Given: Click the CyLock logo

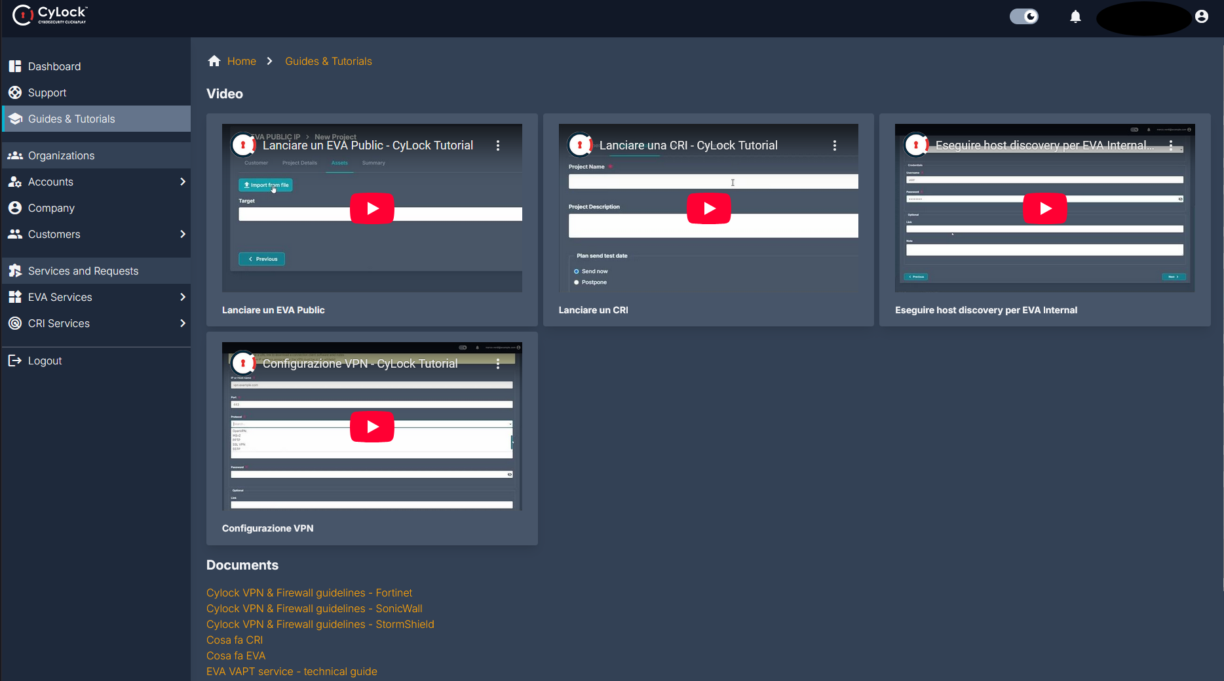Looking at the screenshot, I should click(50, 15).
